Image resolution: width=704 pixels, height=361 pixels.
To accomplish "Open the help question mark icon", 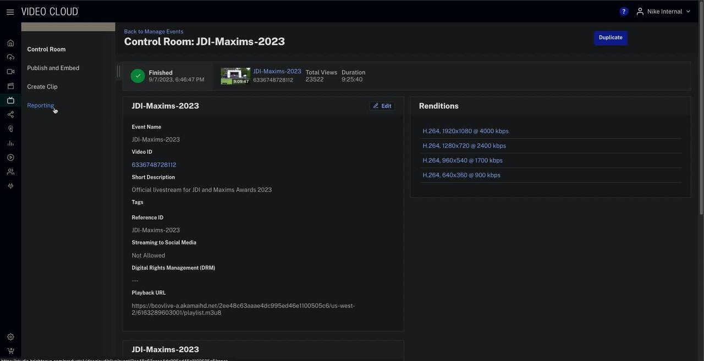I will point(624,12).
